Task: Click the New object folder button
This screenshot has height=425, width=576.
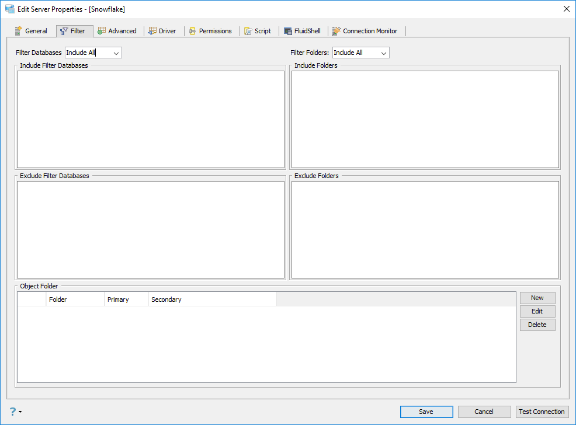Action: pyautogui.click(x=537, y=298)
